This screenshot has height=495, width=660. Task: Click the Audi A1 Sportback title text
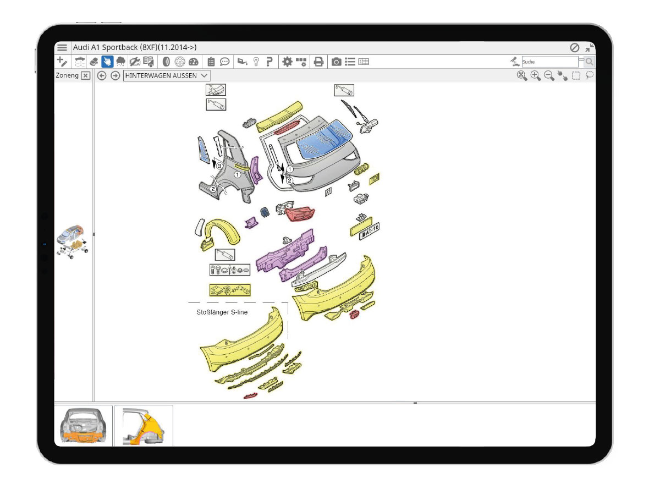pyautogui.click(x=135, y=48)
